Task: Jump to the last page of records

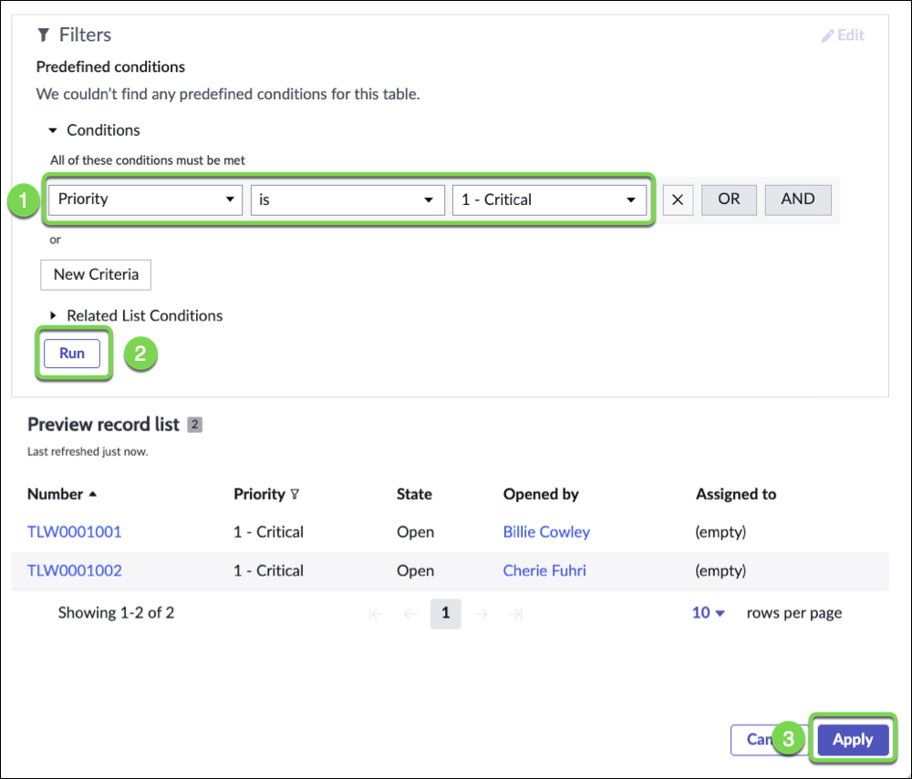Action: (x=515, y=614)
